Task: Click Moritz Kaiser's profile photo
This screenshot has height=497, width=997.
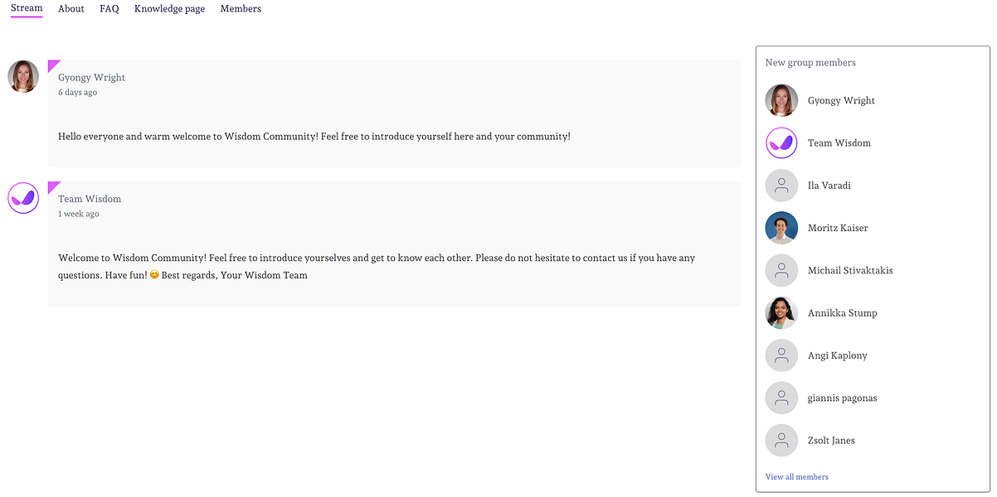Action: [781, 228]
